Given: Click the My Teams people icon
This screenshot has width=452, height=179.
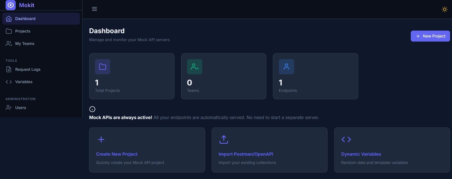Looking at the screenshot, I should coord(9,44).
